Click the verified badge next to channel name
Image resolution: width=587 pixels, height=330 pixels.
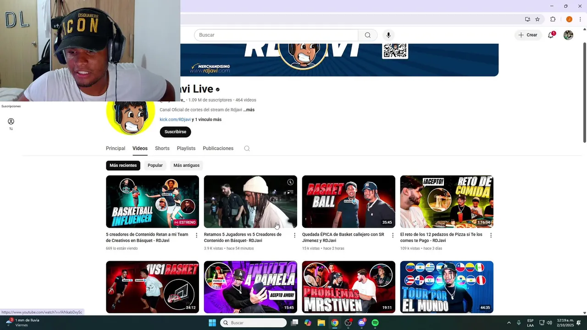(x=218, y=89)
